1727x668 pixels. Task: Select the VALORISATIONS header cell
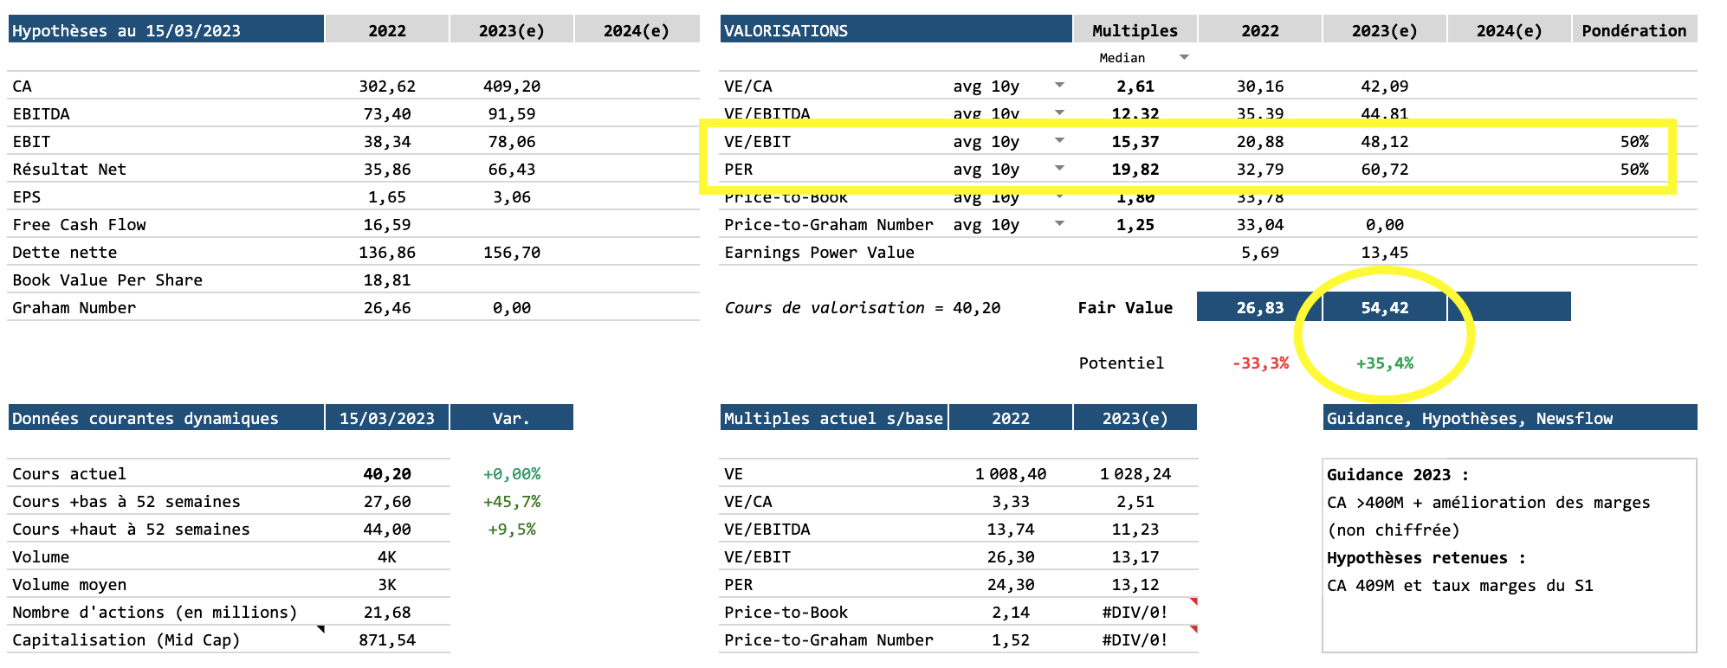(896, 30)
